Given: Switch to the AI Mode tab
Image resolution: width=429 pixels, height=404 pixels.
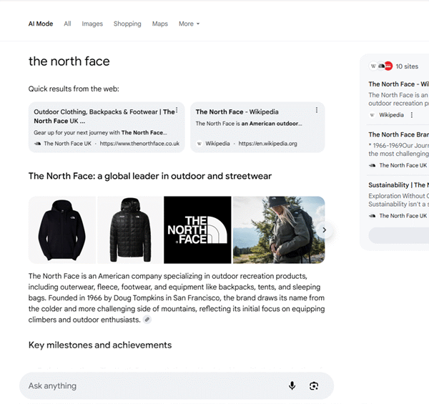Looking at the screenshot, I should [x=41, y=24].
